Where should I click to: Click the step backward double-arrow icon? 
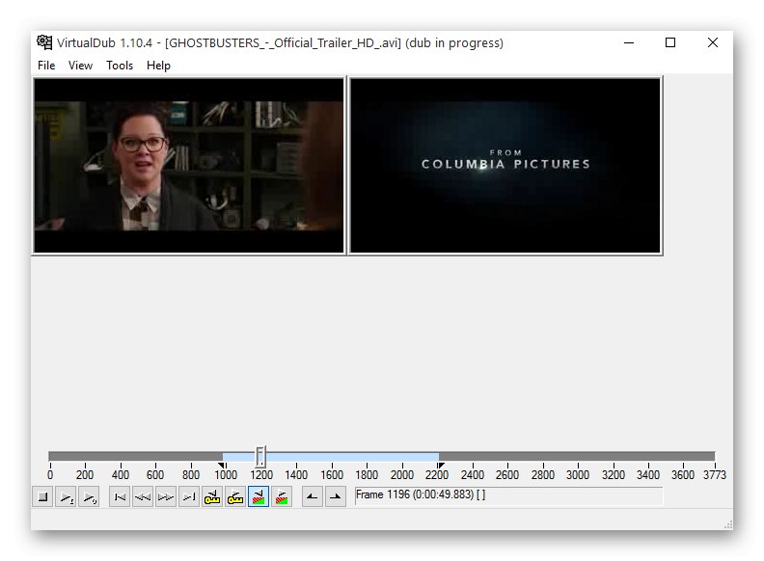(x=143, y=497)
